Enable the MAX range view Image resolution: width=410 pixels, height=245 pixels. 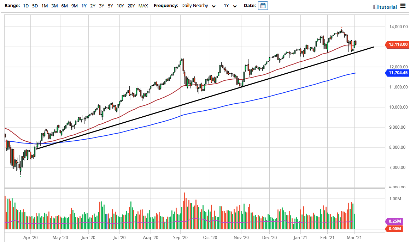pos(143,6)
